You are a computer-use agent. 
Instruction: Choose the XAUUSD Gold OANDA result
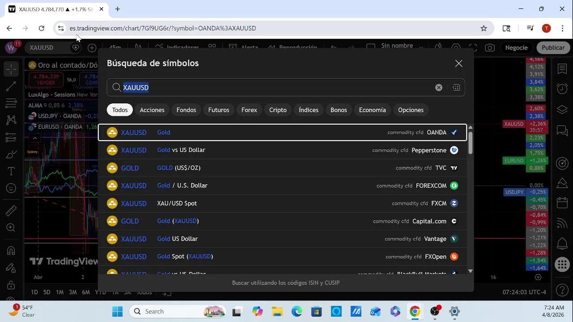(282, 132)
